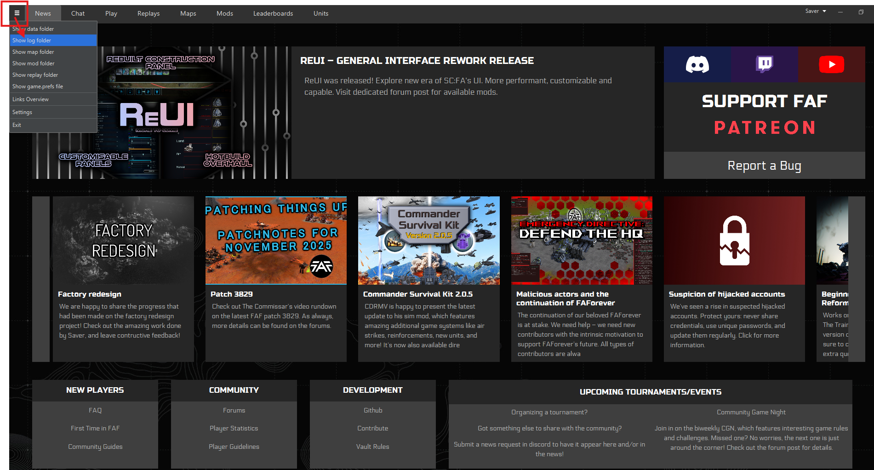Choose Show log folder in menu
874x470 pixels.
[53, 40]
